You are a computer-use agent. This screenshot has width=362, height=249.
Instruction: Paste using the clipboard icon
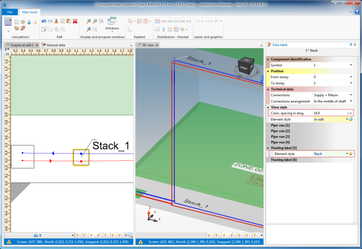[69, 21]
